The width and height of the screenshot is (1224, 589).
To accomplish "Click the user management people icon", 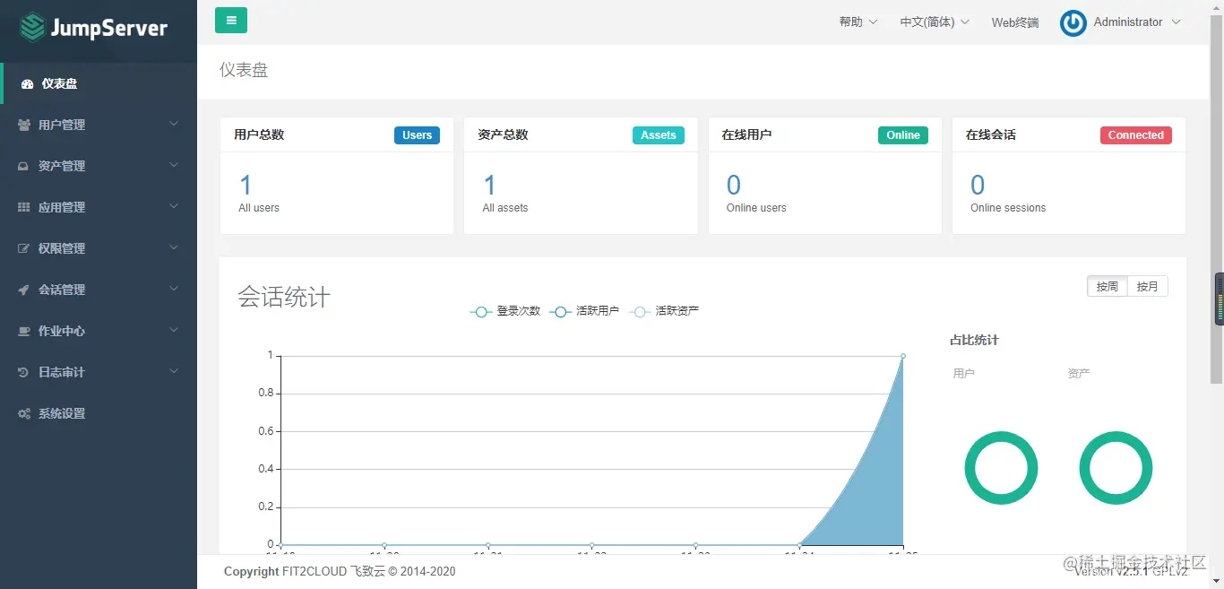I will [x=24, y=125].
